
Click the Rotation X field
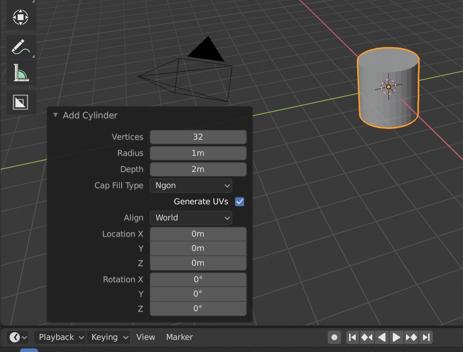point(198,280)
